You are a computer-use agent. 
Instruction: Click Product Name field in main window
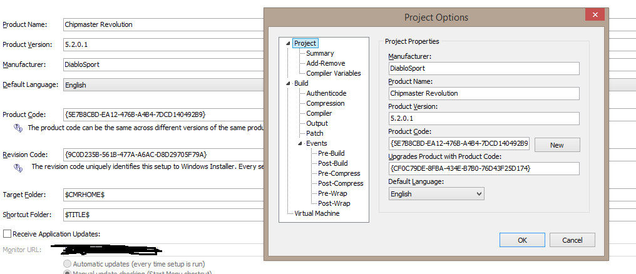click(x=163, y=24)
